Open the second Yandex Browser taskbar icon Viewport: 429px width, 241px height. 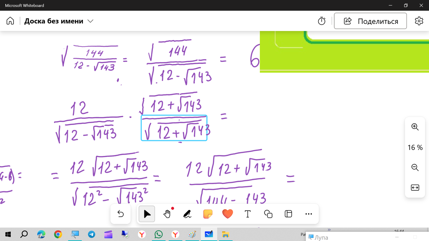[176, 235]
